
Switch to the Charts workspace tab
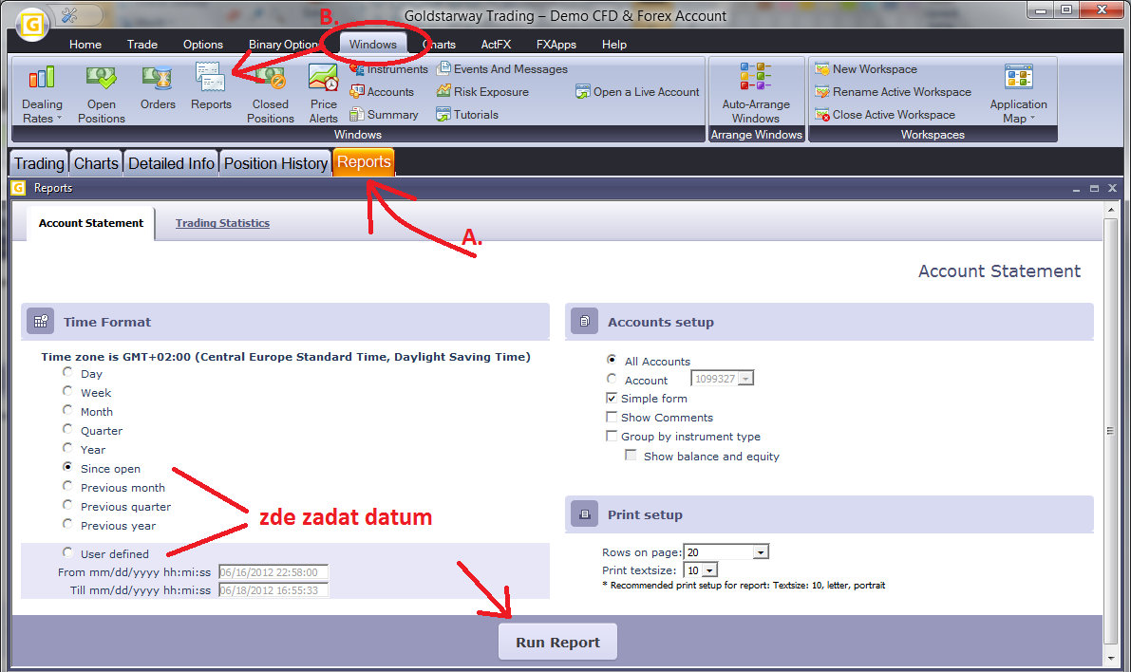coord(96,163)
